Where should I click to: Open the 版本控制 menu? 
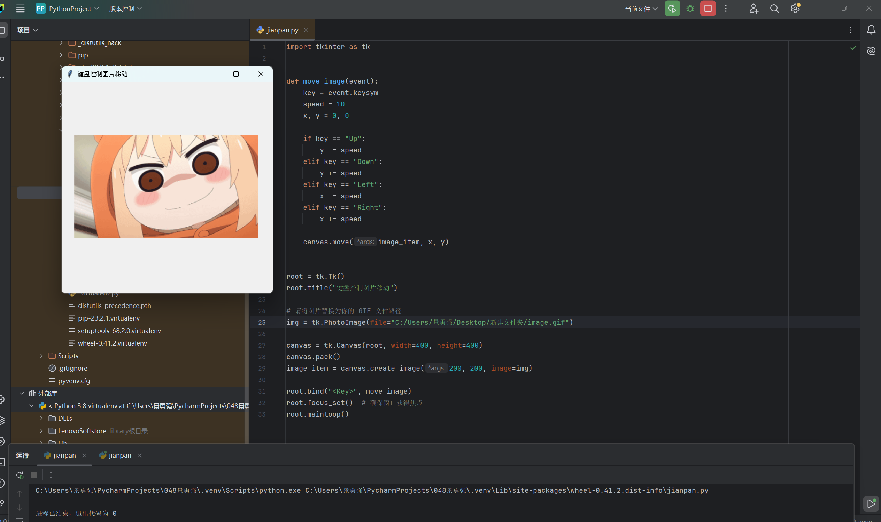125,8
